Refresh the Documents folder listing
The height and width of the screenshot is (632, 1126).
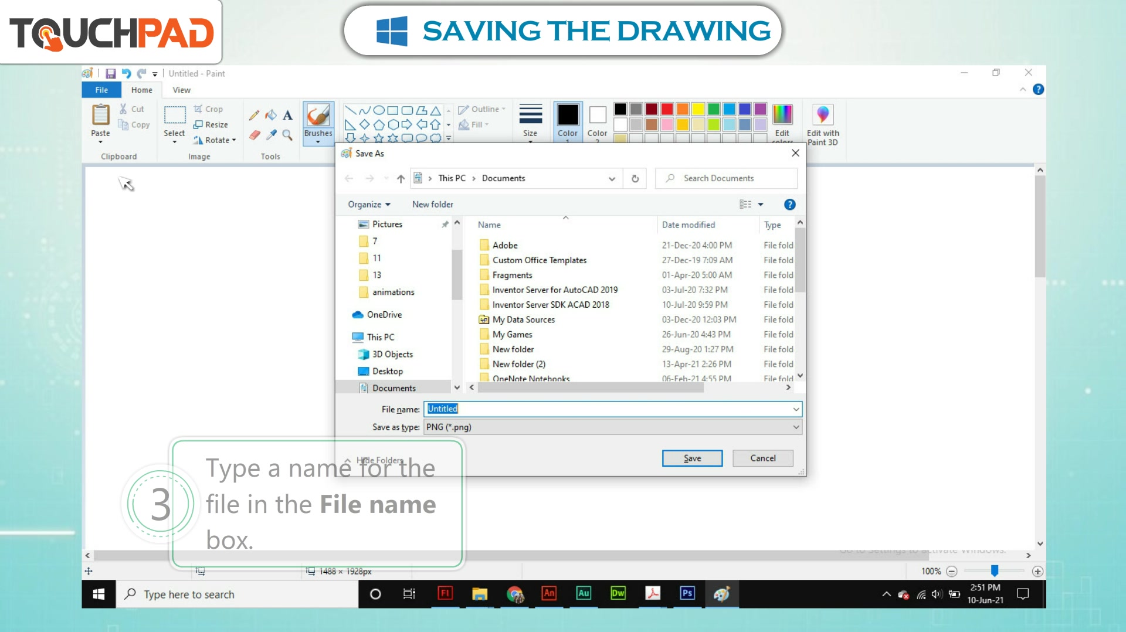(x=635, y=178)
